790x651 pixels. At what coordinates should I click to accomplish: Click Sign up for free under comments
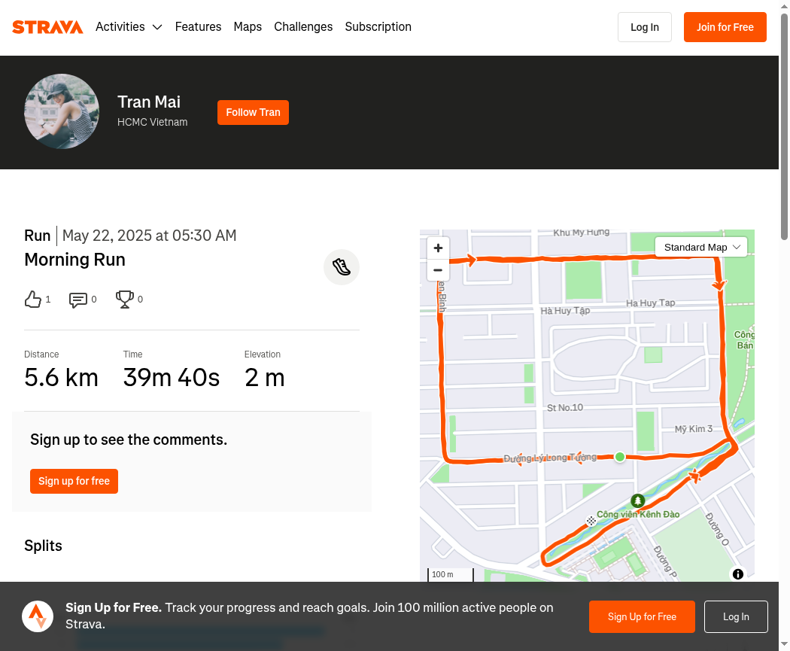(x=74, y=481)
